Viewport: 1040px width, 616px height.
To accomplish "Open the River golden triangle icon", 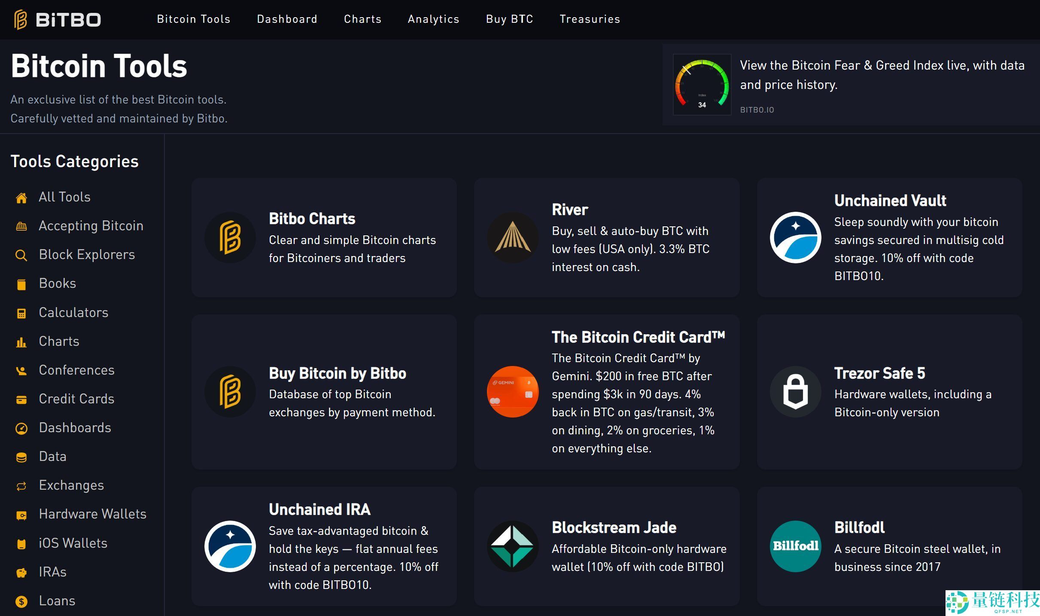I will point(513,238).
